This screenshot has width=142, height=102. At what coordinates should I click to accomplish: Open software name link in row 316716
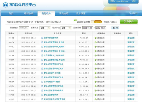coord(51,95)
